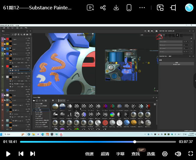Viewport: 196px width, 160px height.
Task: Add a paint layer from Layers toolbar
Action: pos(19,34)
